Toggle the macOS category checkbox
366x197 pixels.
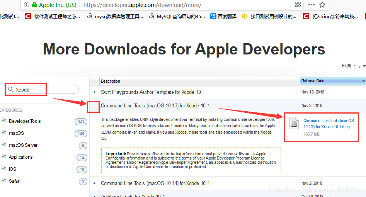4,132
